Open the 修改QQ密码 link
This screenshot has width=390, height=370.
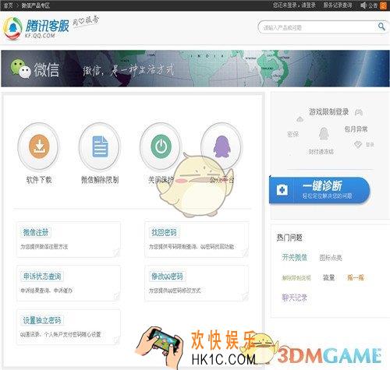coord(168,276)
